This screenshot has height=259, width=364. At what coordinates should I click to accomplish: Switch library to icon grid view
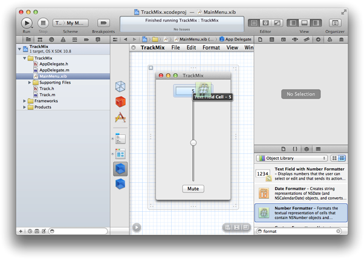(x=334, y=158)
